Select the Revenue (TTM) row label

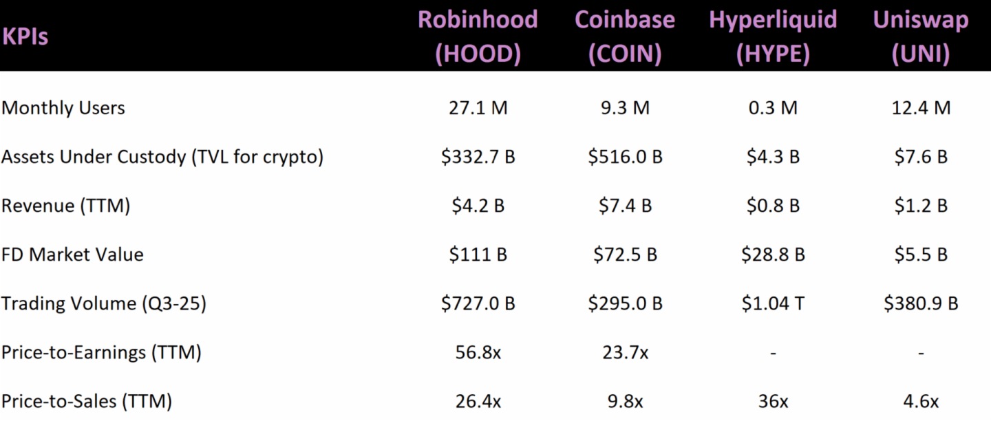[x=65, y=206]
